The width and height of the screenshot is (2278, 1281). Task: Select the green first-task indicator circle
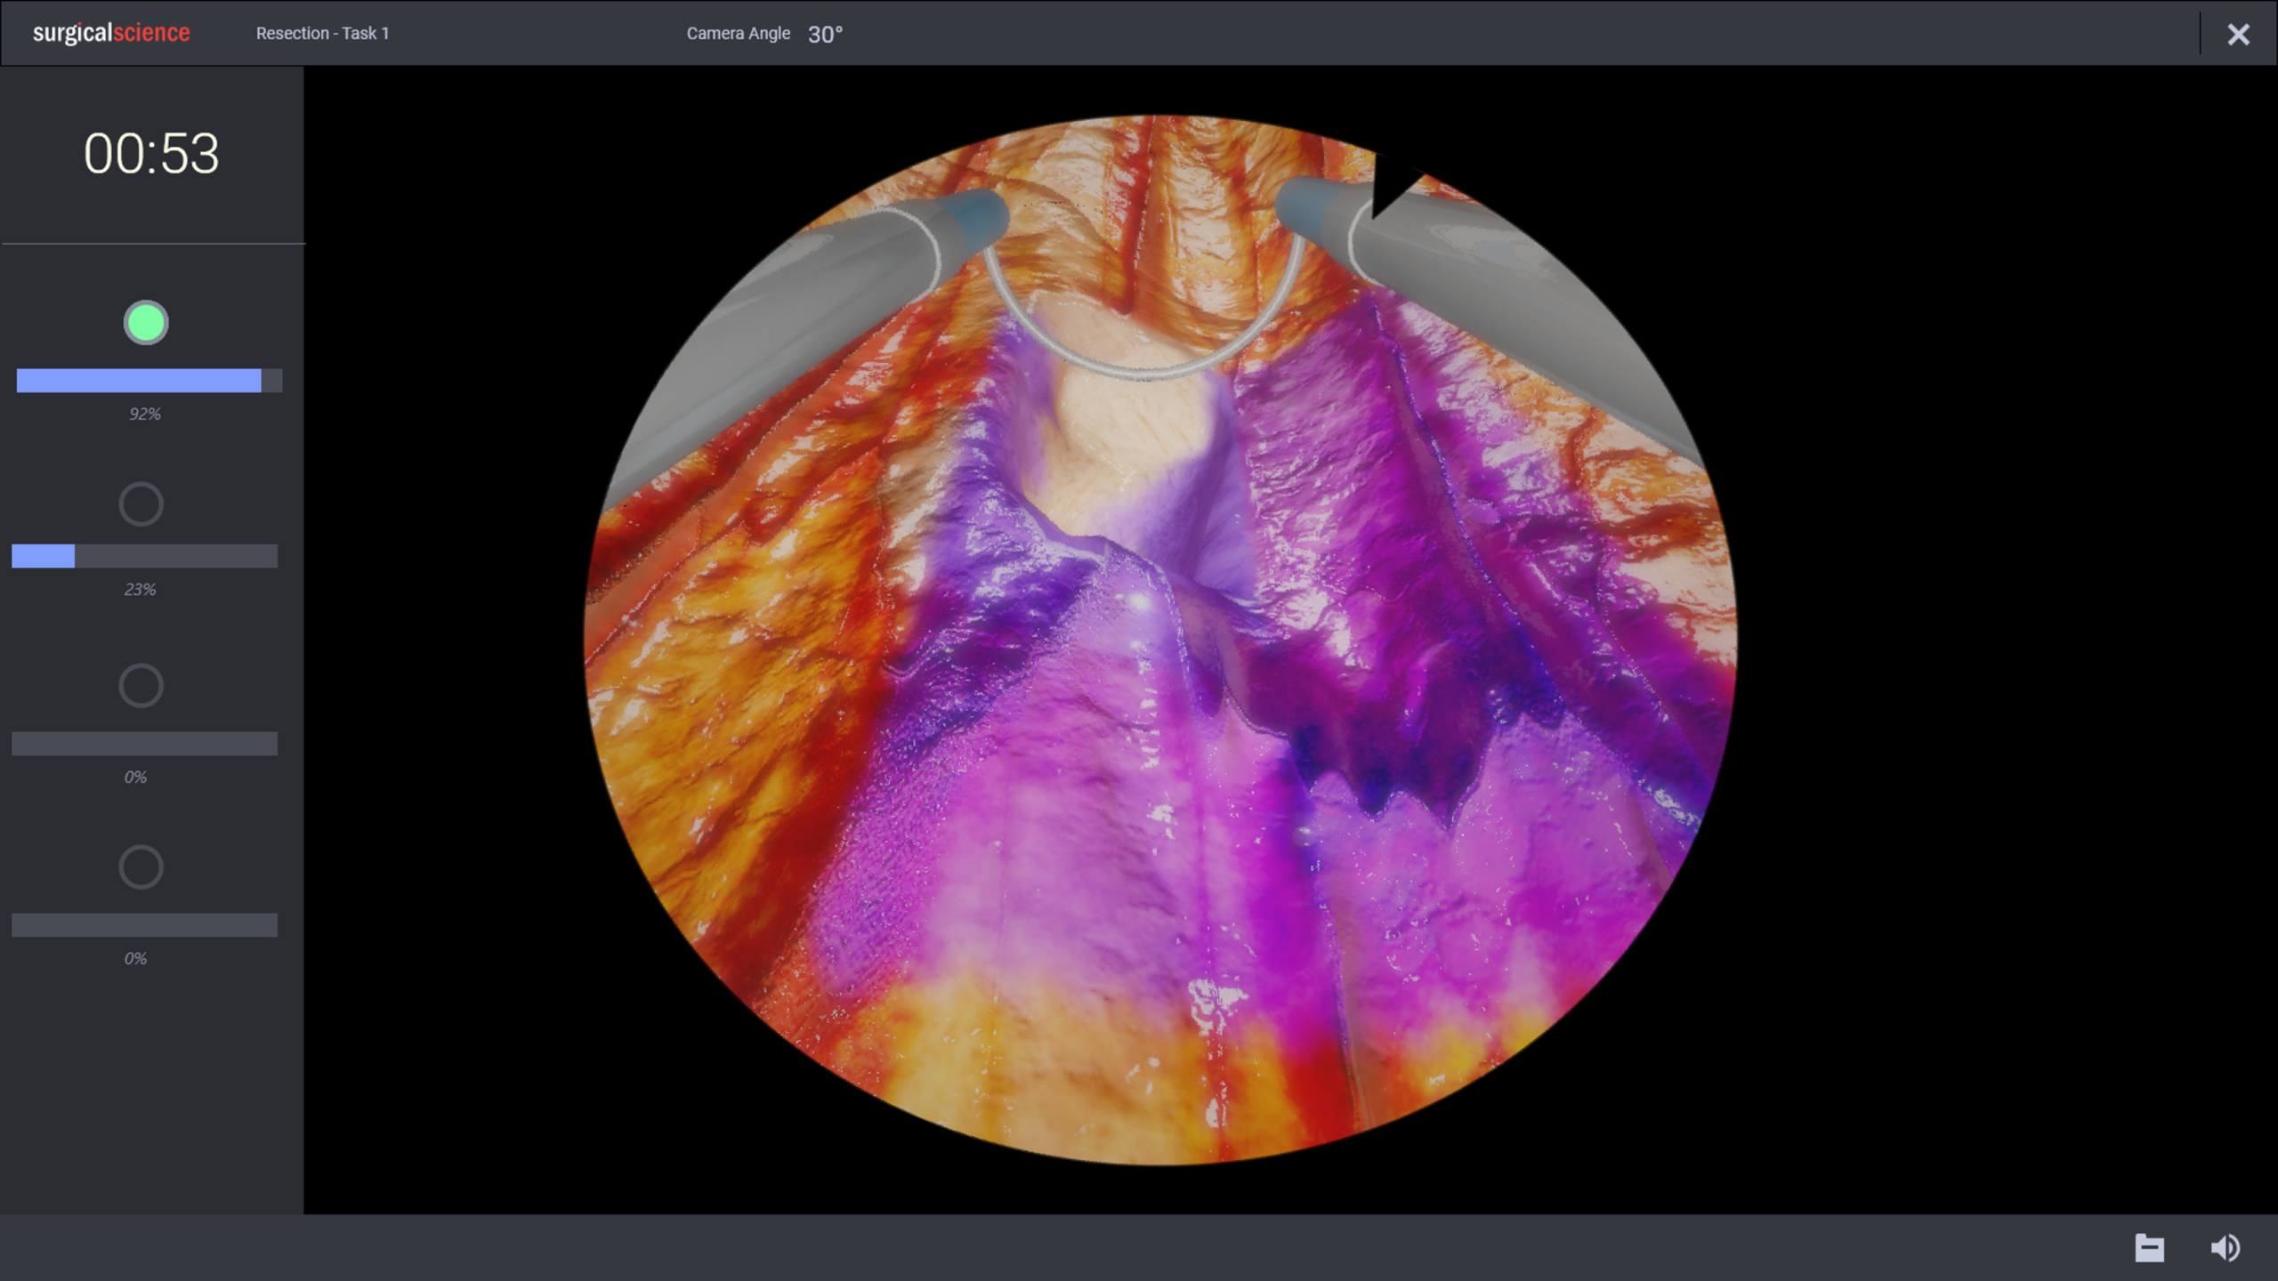point(145,322)
